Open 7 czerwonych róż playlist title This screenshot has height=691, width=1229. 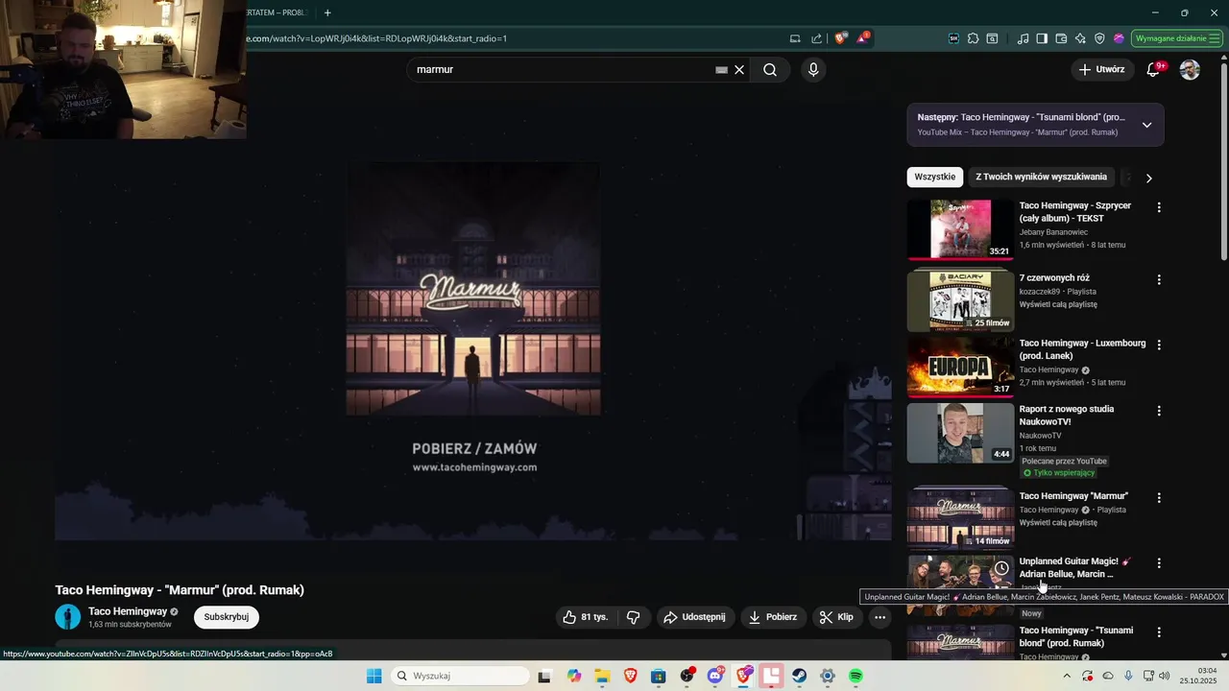[x=1054, y=278]
